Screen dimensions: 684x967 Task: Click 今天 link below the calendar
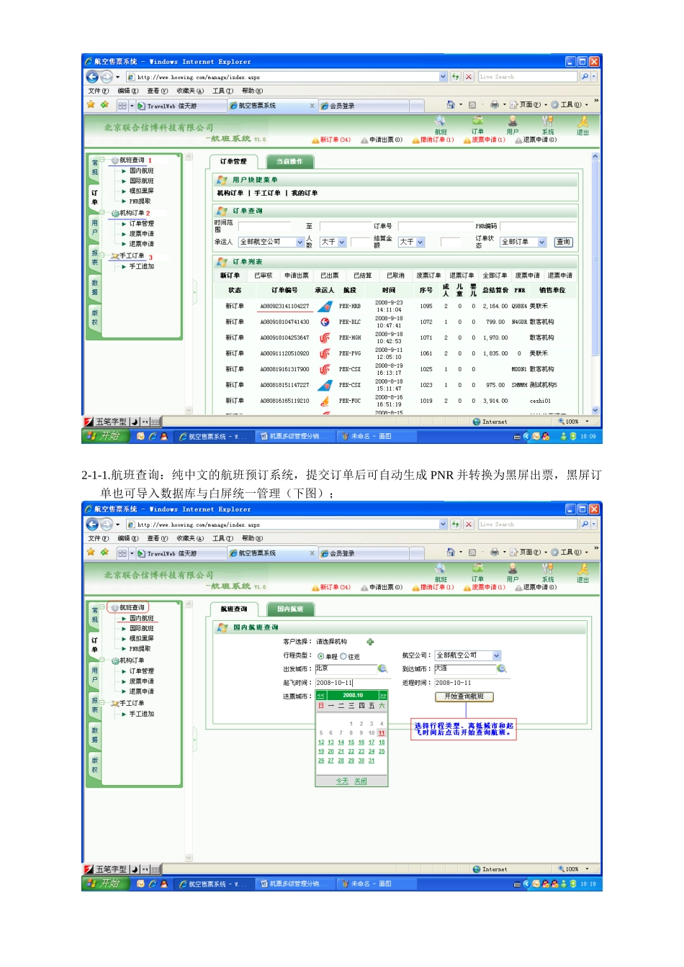tap(342, 781)
